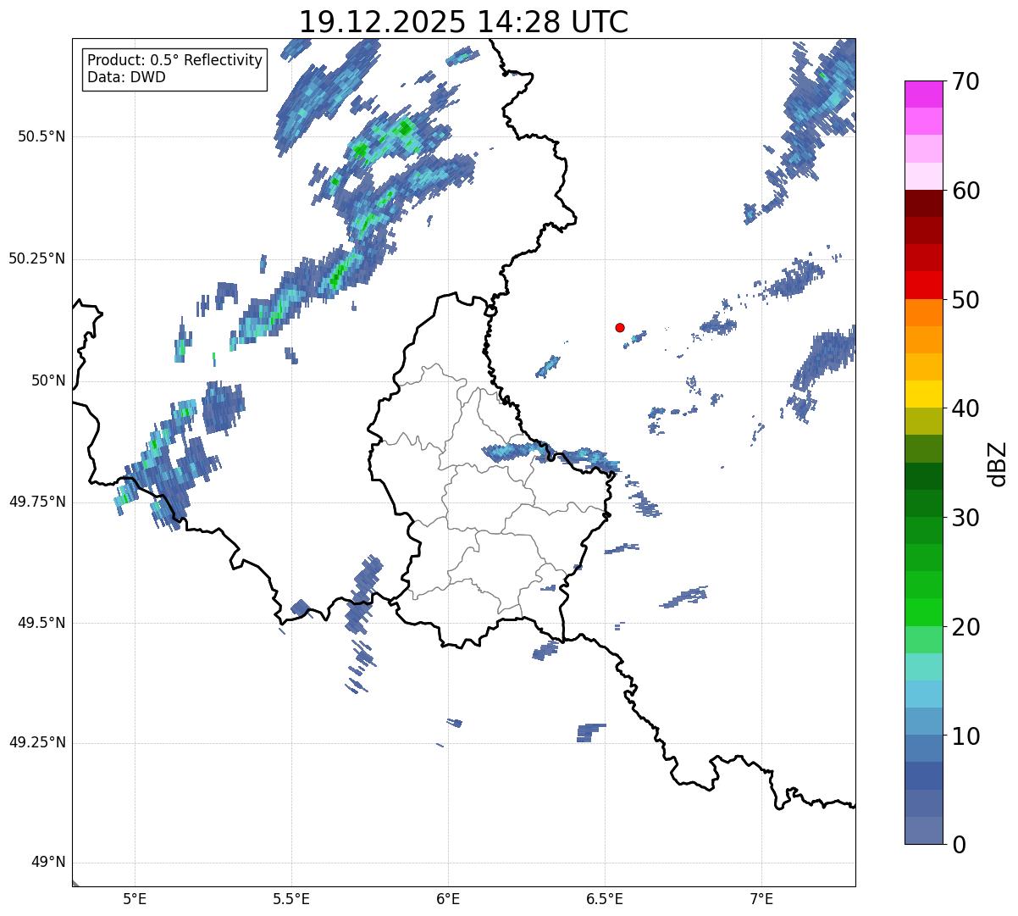Click the 'dBZ' colorbar label
Screen dimensions: 1018x916
click(x=998, y=464)
